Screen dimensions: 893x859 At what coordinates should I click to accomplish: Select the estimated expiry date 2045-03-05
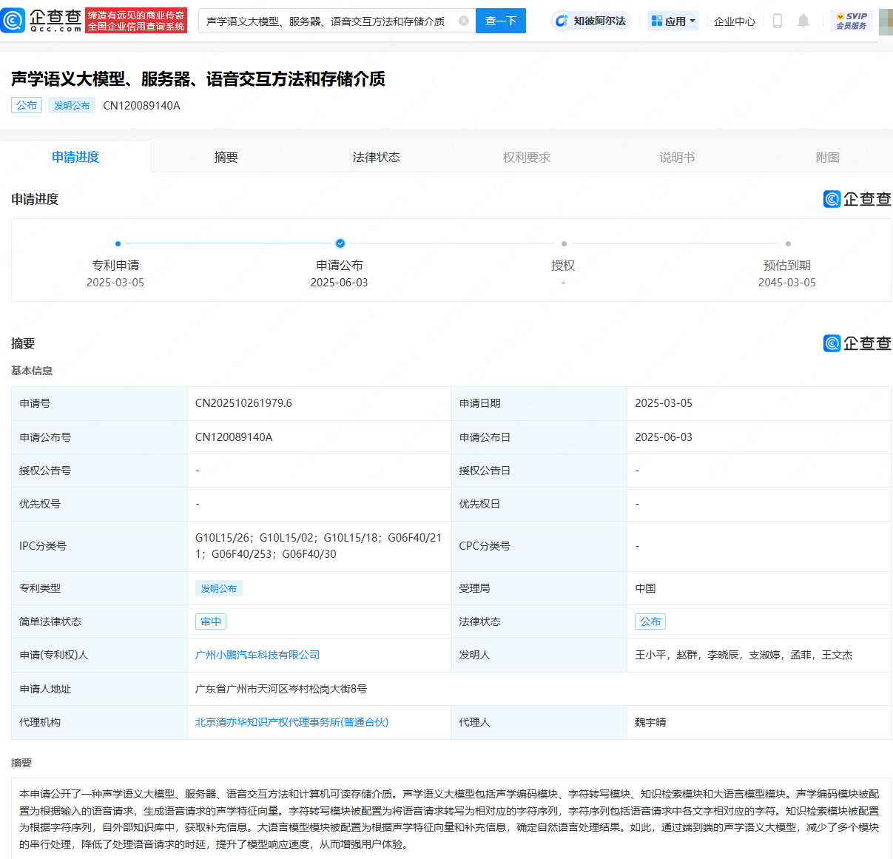coord(787,283)
